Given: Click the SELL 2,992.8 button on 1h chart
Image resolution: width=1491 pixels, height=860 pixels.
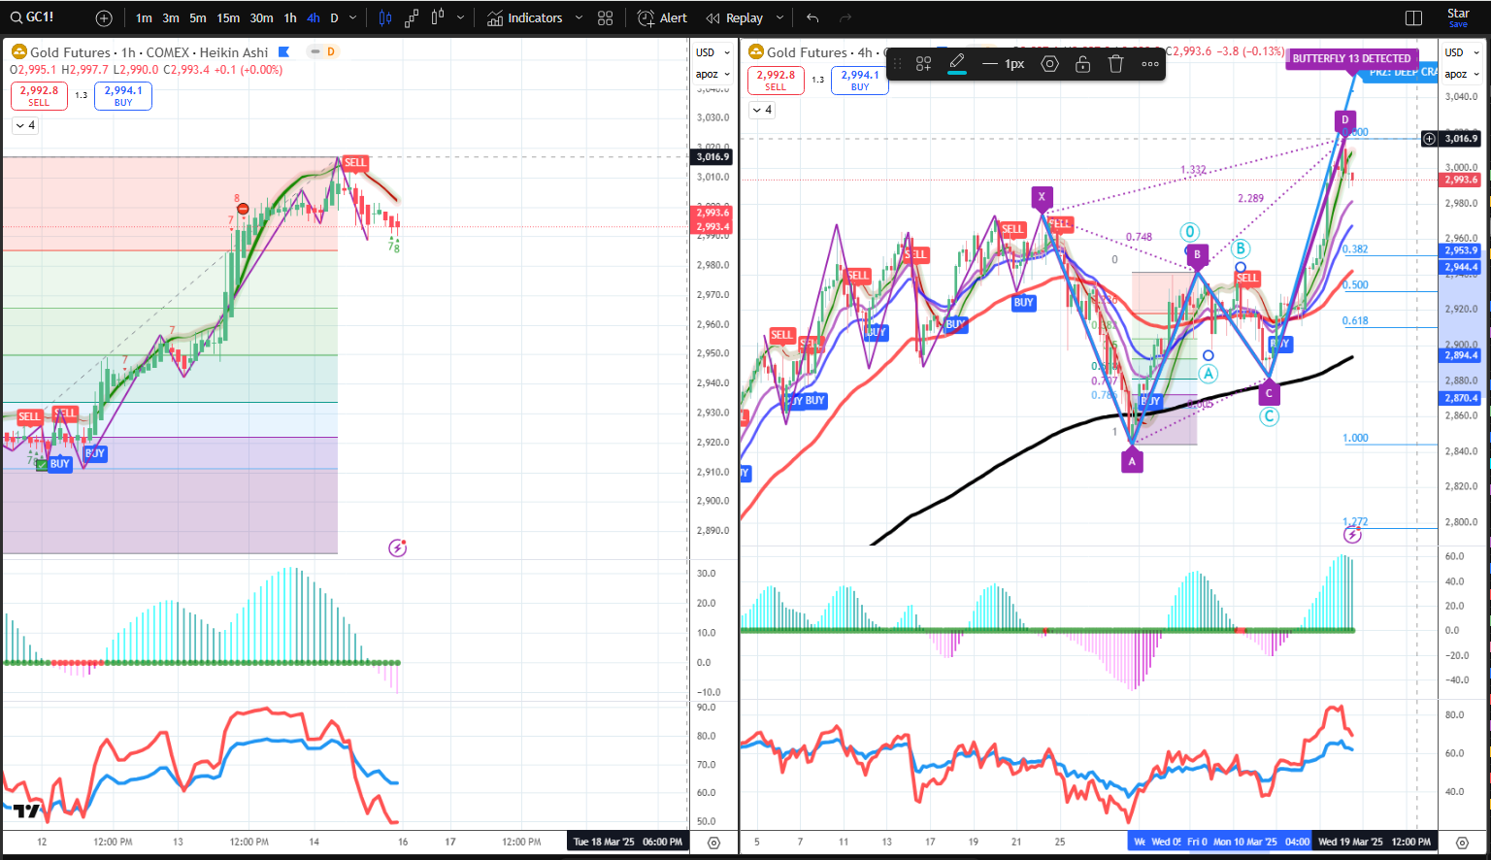Looking at the screenshot, I should (39, 95).
